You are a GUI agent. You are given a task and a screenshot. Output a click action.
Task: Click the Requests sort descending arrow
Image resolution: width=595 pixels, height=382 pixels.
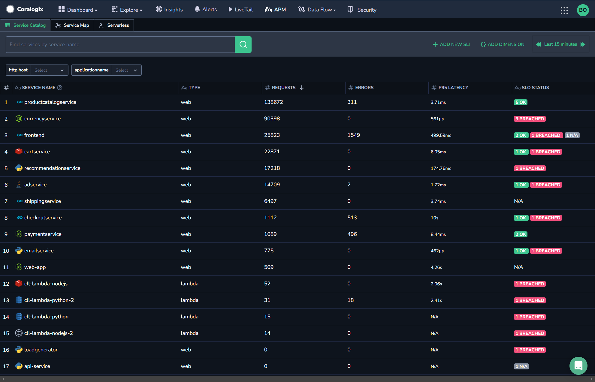click(302, 88)
